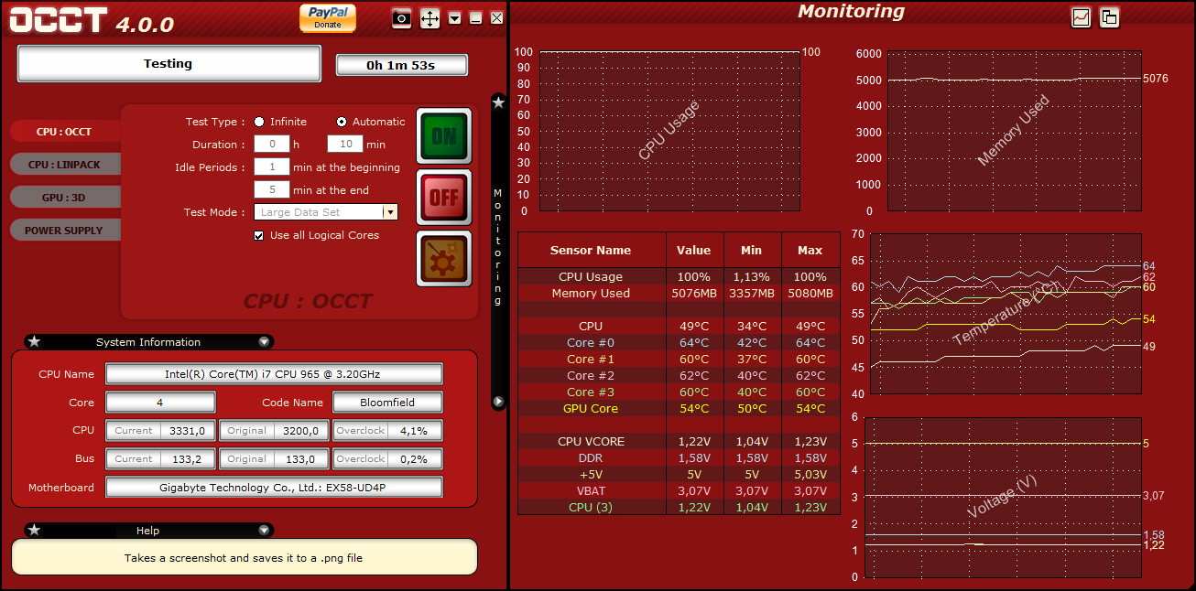
Task: Click the star icon beside System Information
Action: tap(34, 342)
